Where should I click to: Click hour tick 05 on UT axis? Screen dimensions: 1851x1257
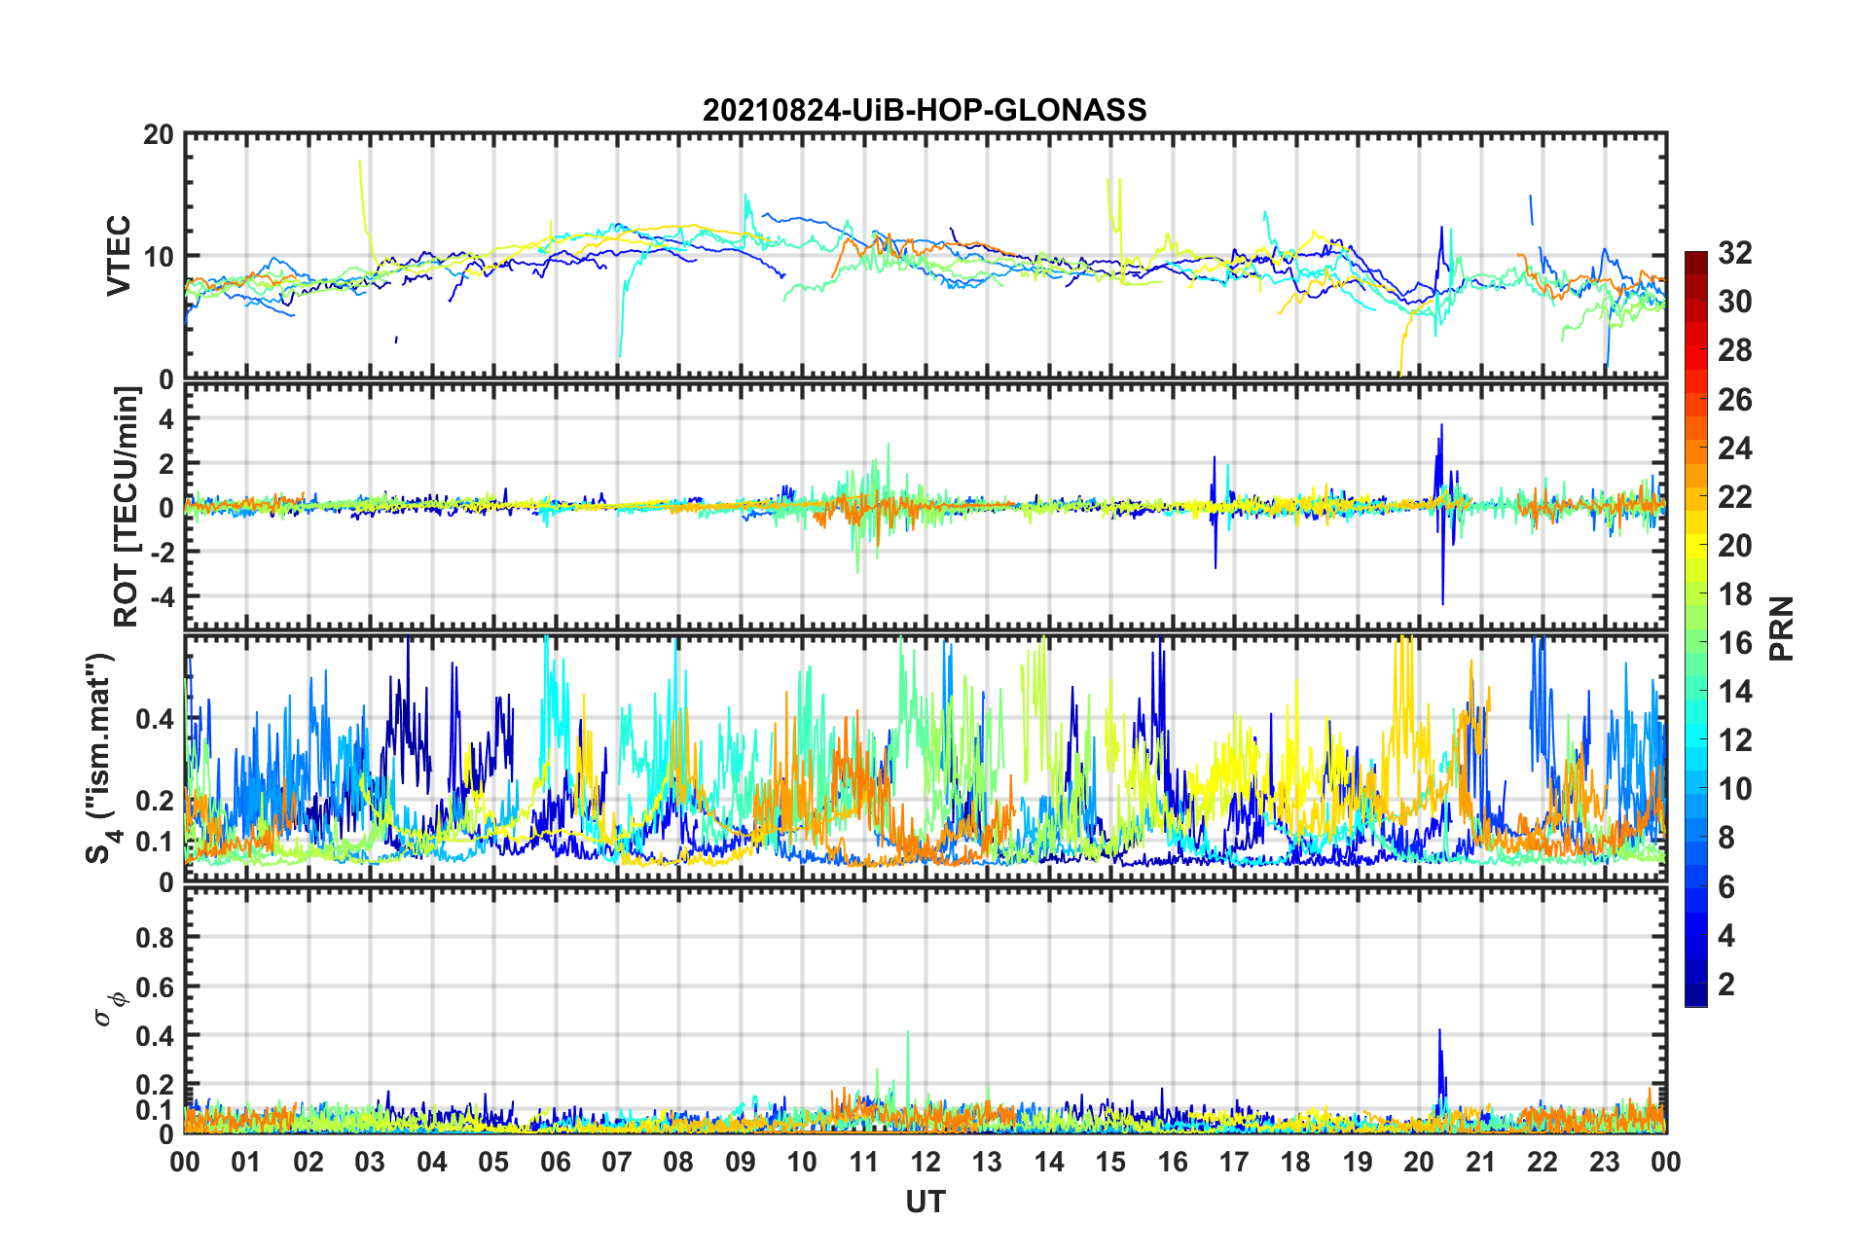[493, 1162]
